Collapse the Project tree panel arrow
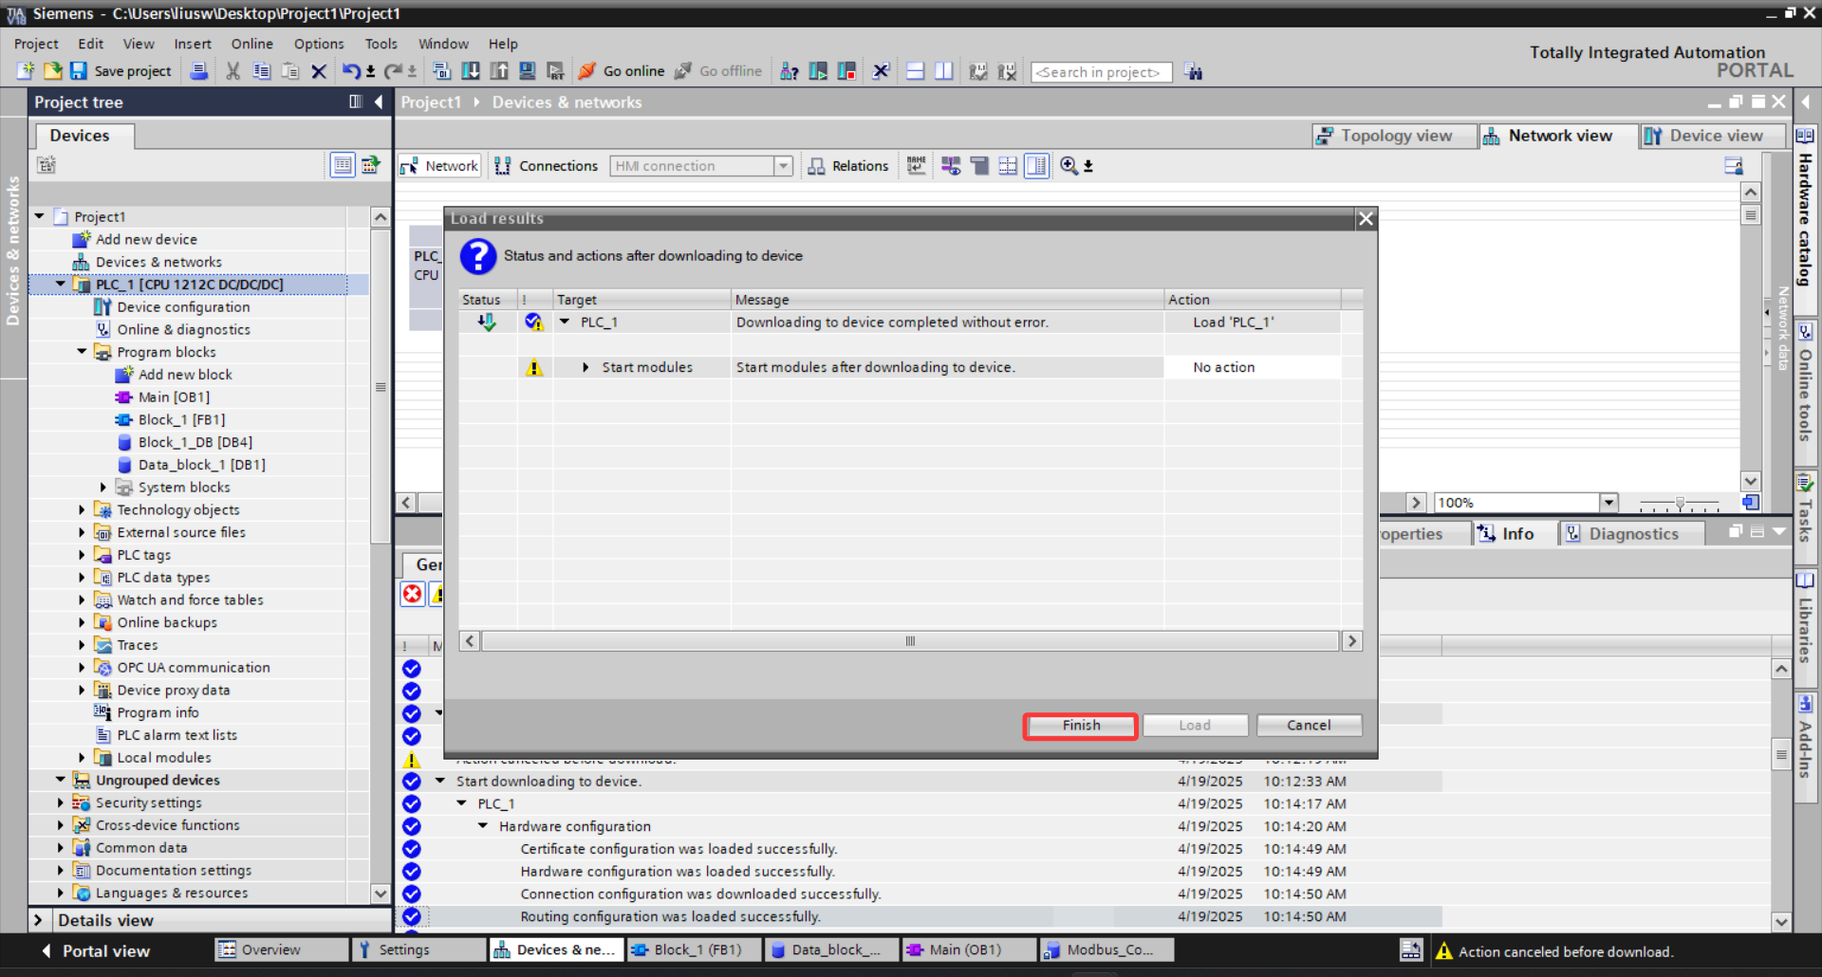The width and height of the screenshot is (1822, 977). click(x=379, y=101)
